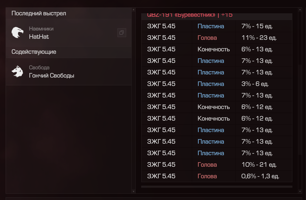
Task: Select player name HatHat
Action: pos(39,37)
